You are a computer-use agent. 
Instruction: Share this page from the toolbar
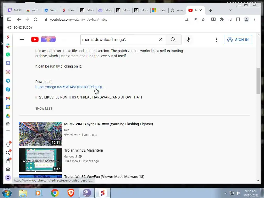[195, 19]
